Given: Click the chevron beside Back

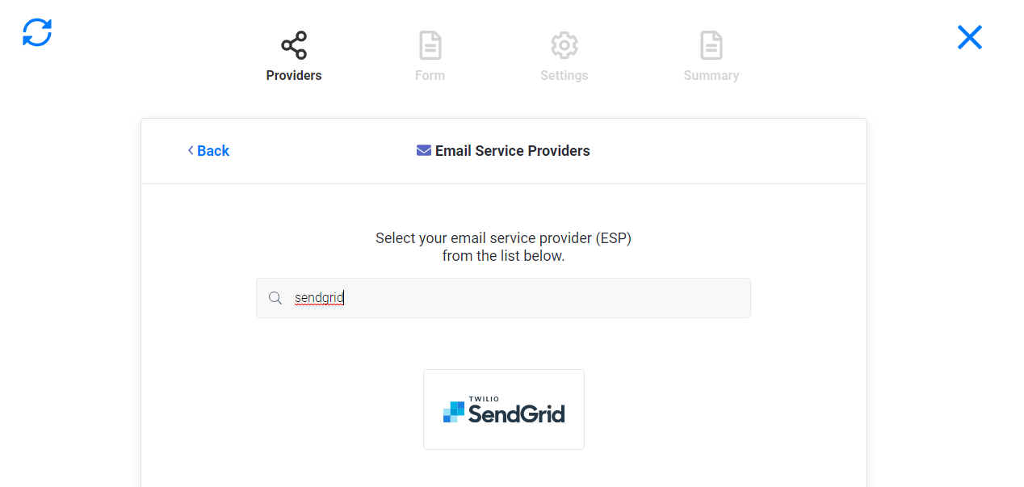Looking at the screenshot, I should pos(191,150).
